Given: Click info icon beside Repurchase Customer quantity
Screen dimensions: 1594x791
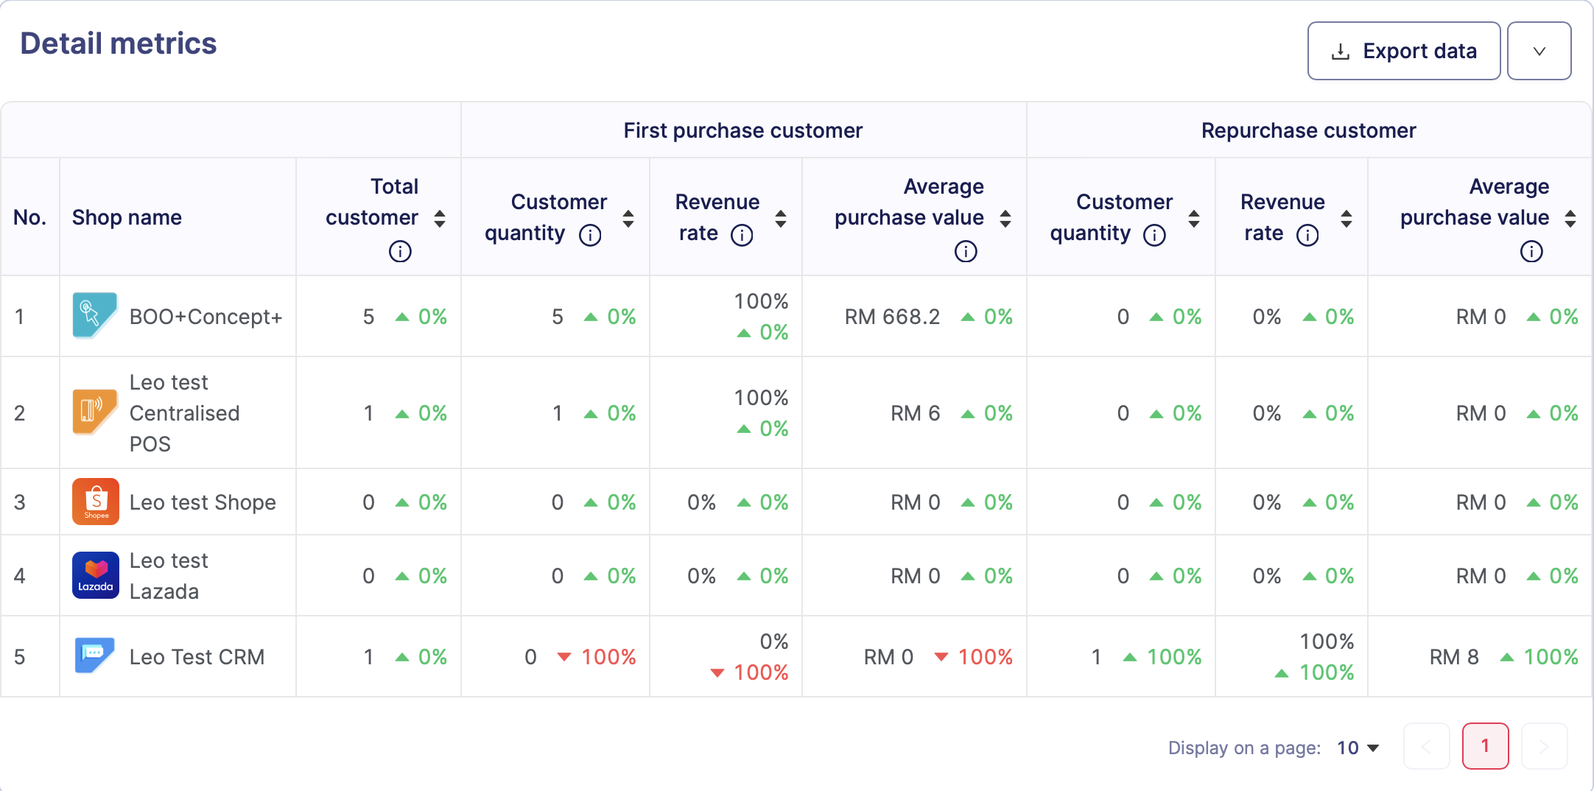Looking at the screenshot, I should (1154, 235).
